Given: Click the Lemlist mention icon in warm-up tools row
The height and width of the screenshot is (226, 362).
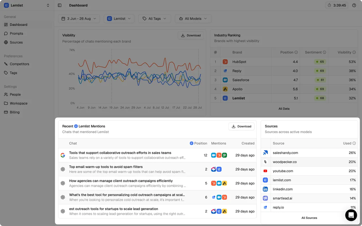Looking at the screenshot, I should tap(219, 169).
